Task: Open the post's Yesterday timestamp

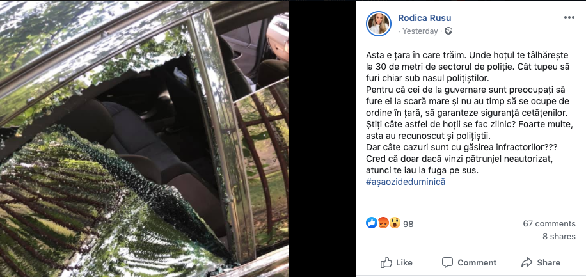Action: coord(420,31)
